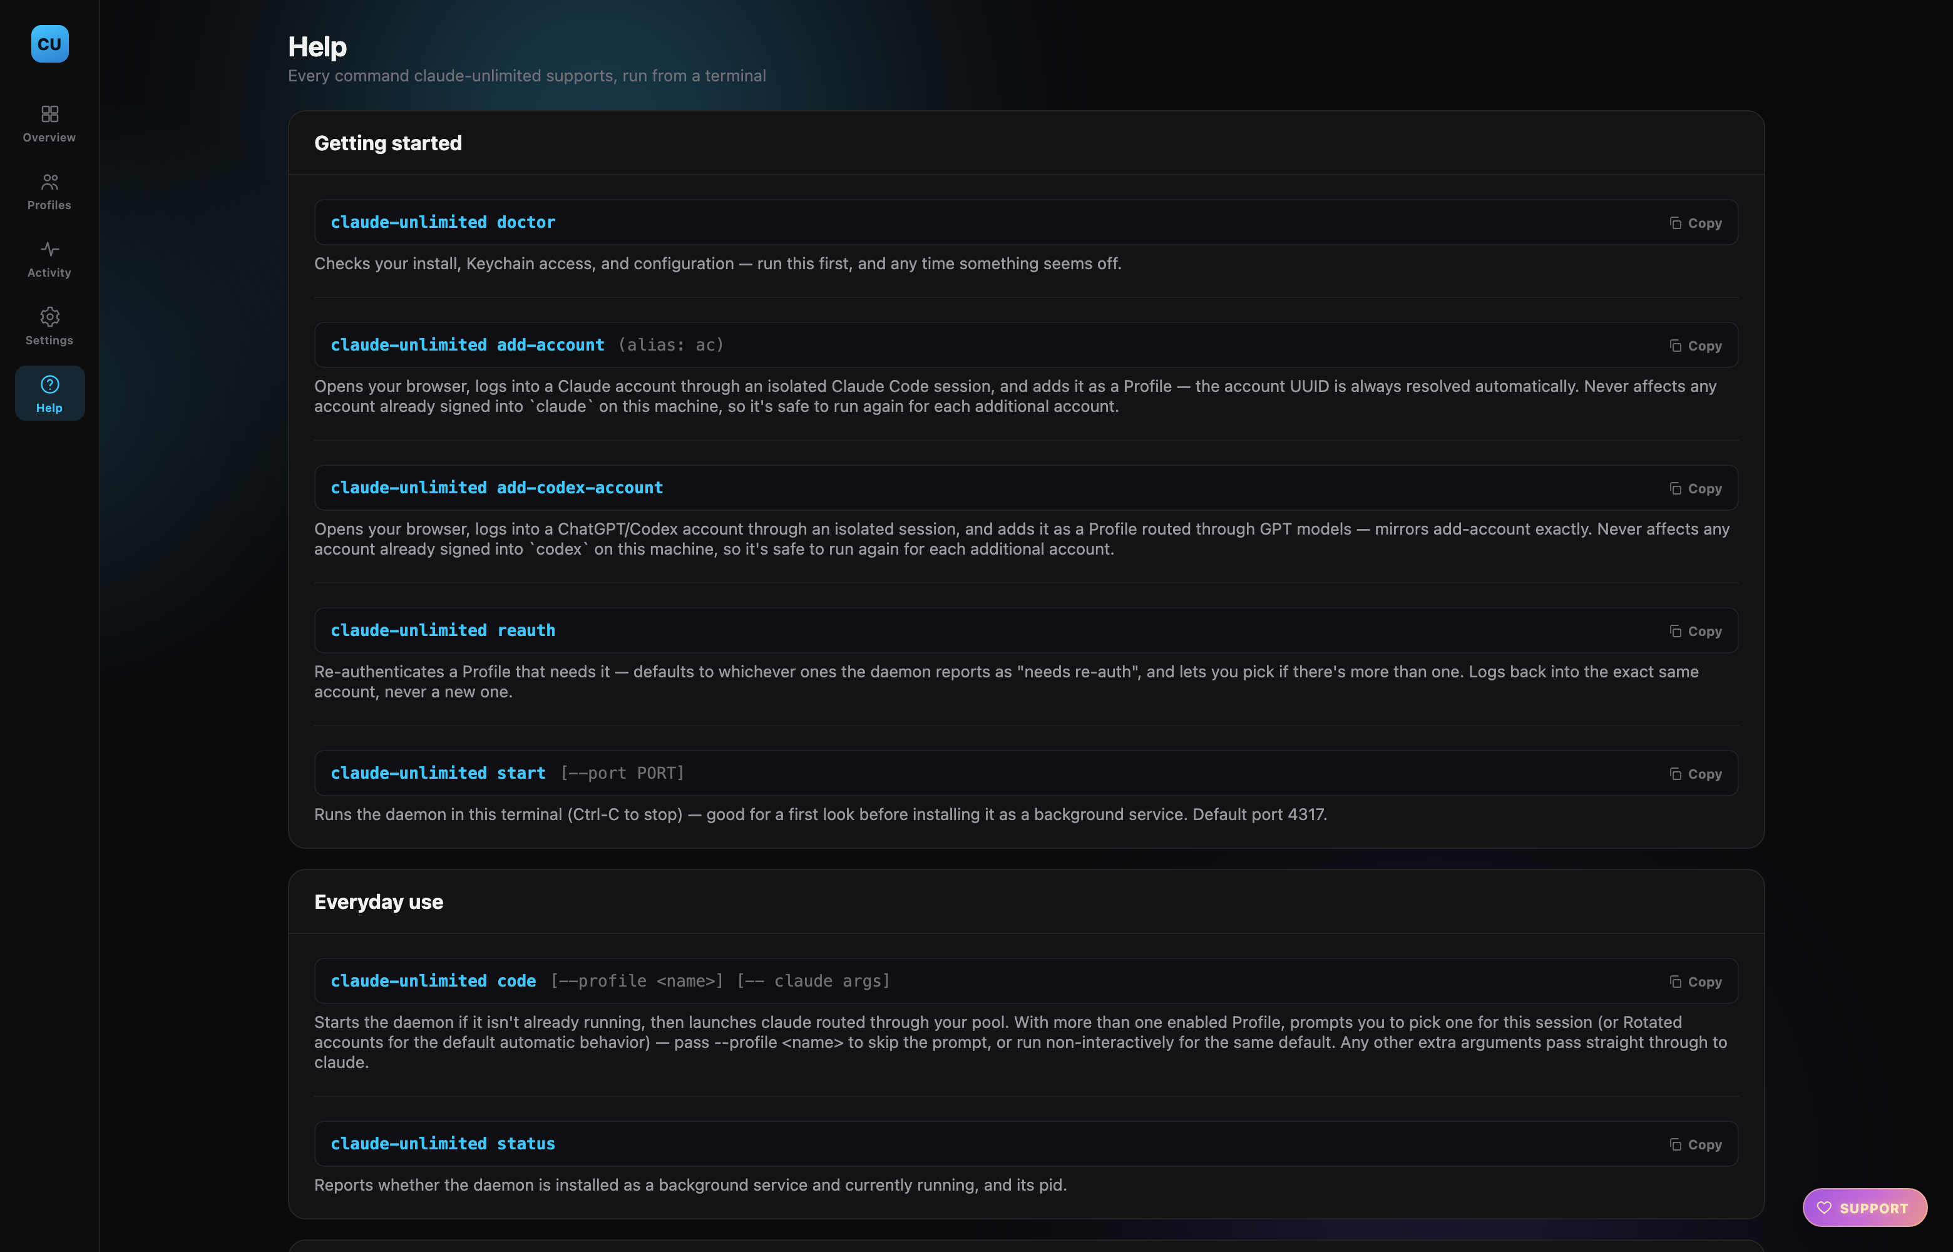Copy the add-account command
This screenshot has height=1252, width=1953.
pos(1695,346)
